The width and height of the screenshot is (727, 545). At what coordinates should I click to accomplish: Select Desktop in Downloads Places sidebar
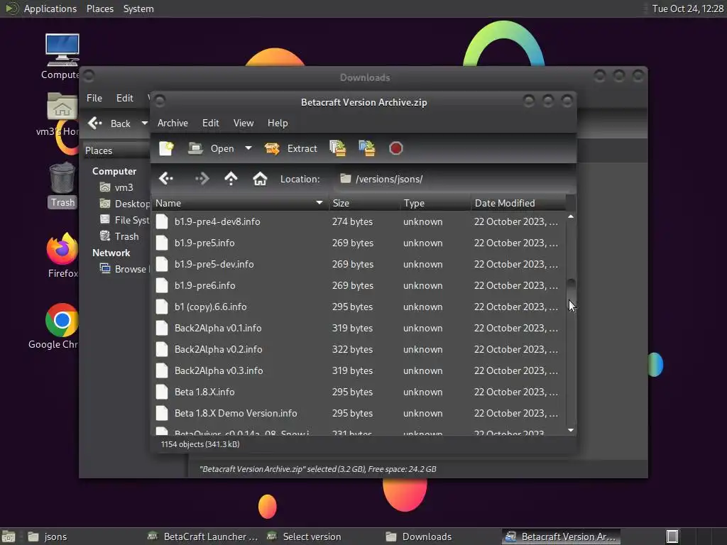pyautogui.click(x=124, y=204)
